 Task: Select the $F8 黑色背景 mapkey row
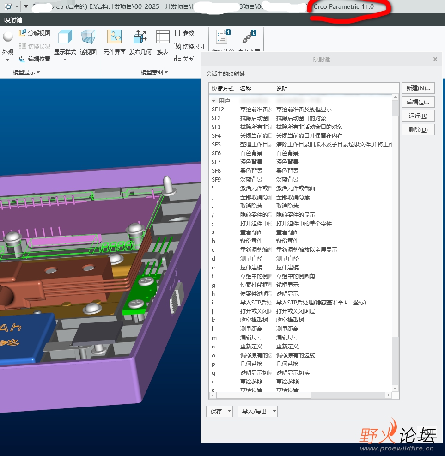300,170
